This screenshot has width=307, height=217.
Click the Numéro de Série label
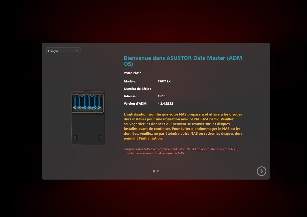[138, 88]
